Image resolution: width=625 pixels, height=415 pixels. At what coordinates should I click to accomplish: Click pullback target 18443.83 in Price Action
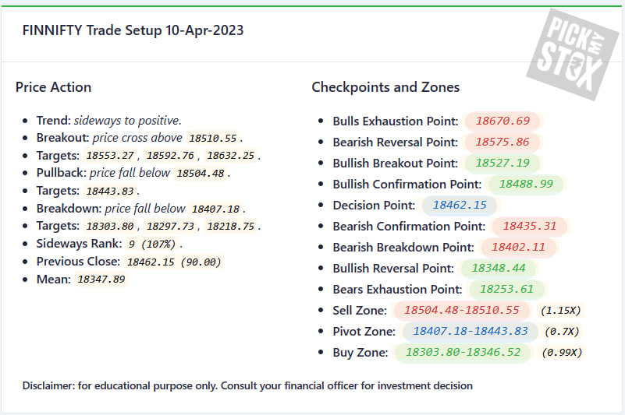click(110, 191)
